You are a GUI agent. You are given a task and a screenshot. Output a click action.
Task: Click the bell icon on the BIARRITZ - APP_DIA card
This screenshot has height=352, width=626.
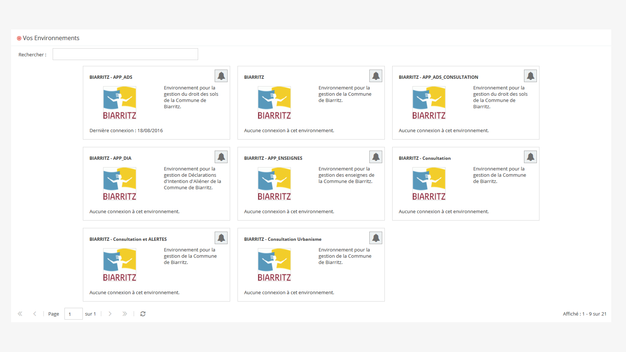pyautogui.click(x=221, y=157)
